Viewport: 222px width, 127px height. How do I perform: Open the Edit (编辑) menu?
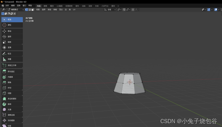coord(13,6)
